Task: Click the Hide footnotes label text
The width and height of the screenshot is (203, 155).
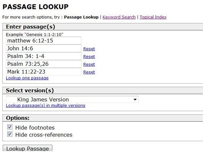Action: pos(35,128)
